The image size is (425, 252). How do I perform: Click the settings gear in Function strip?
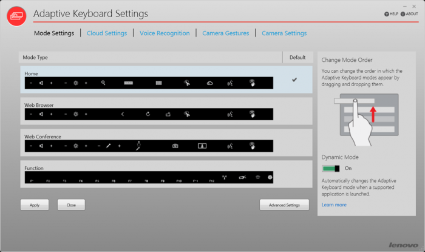tap(270, 177)
